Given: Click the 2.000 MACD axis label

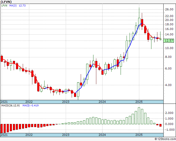Looking at the screenshot, I should point(169,113).
